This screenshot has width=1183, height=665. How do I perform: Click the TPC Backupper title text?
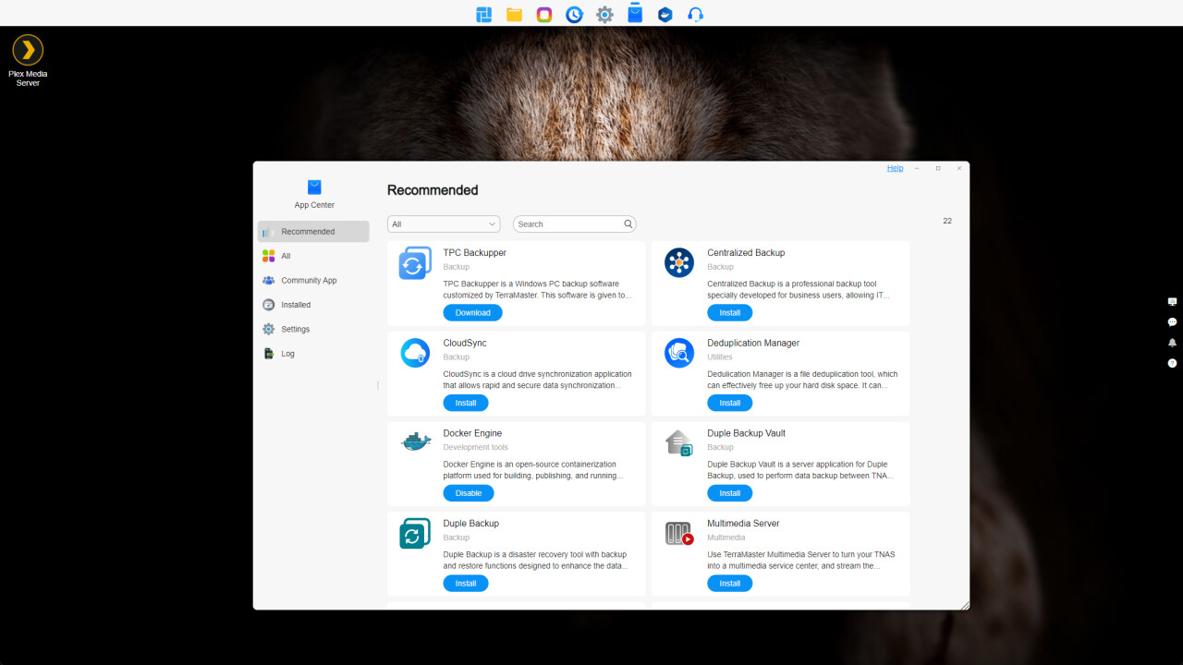[475, 252]
